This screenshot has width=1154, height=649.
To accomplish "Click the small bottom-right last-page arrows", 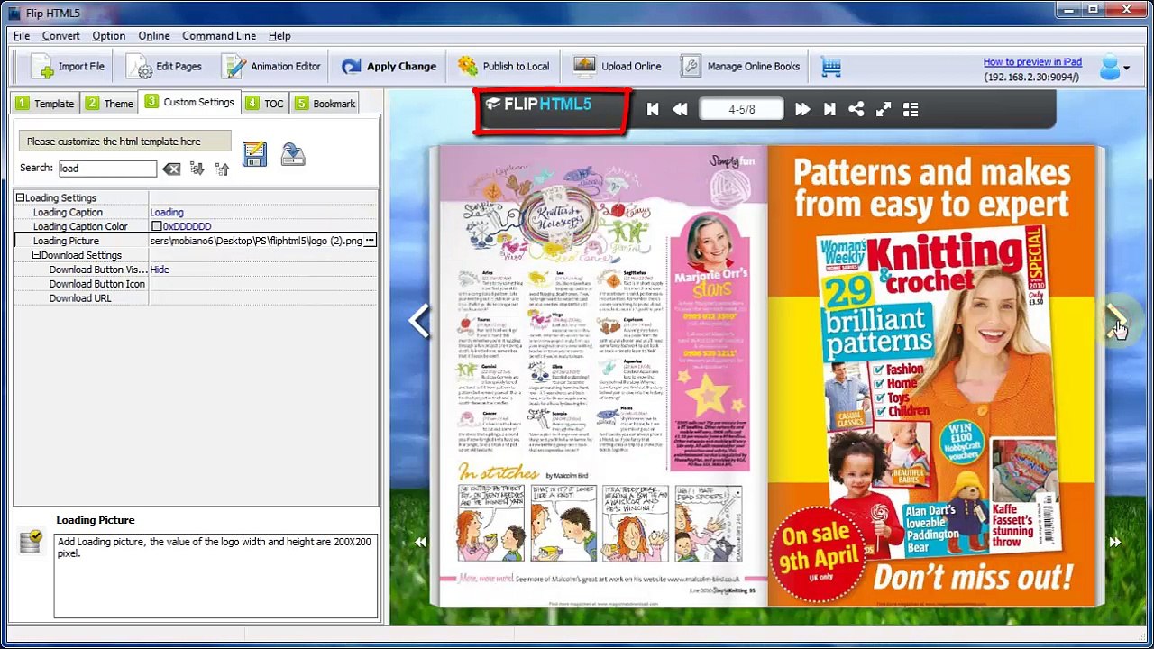I will [1115, 542].
